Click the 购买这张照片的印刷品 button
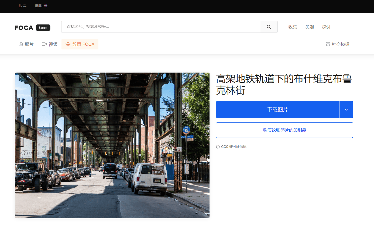 284,130
